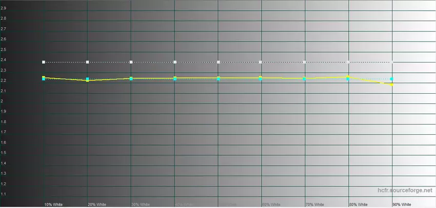Click the 10% White x-axis label

coord(53,204)
